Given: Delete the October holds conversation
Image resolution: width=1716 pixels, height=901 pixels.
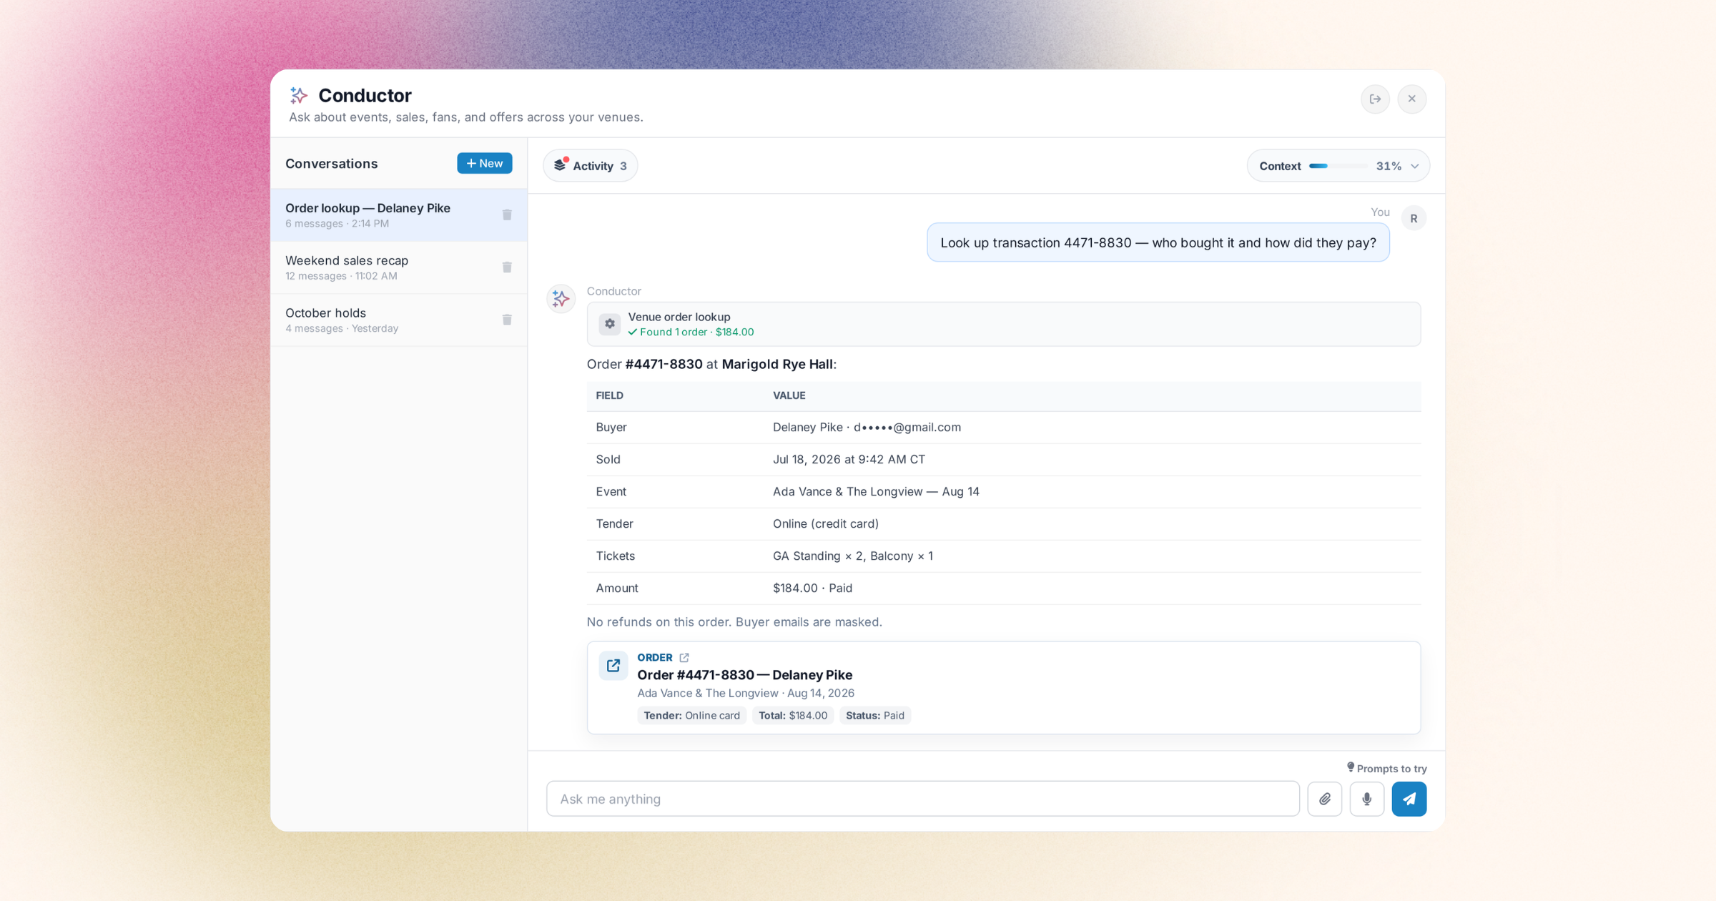Looking at the screenshot, I should point(507,320).
